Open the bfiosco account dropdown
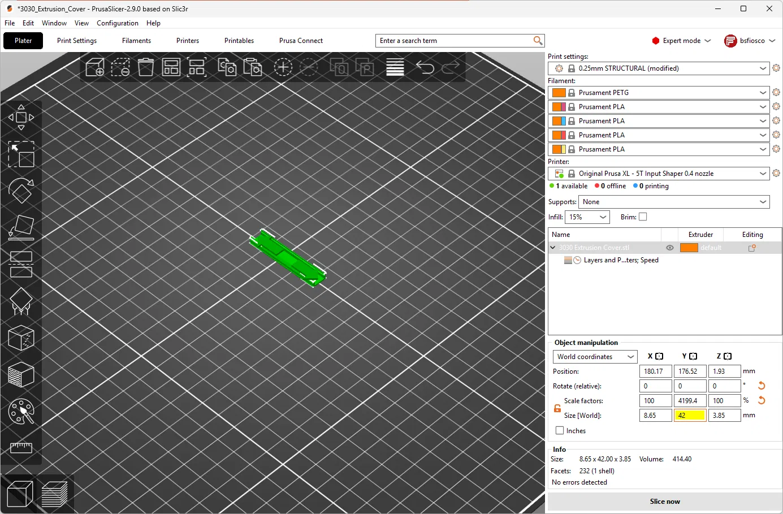 (750, 41)
